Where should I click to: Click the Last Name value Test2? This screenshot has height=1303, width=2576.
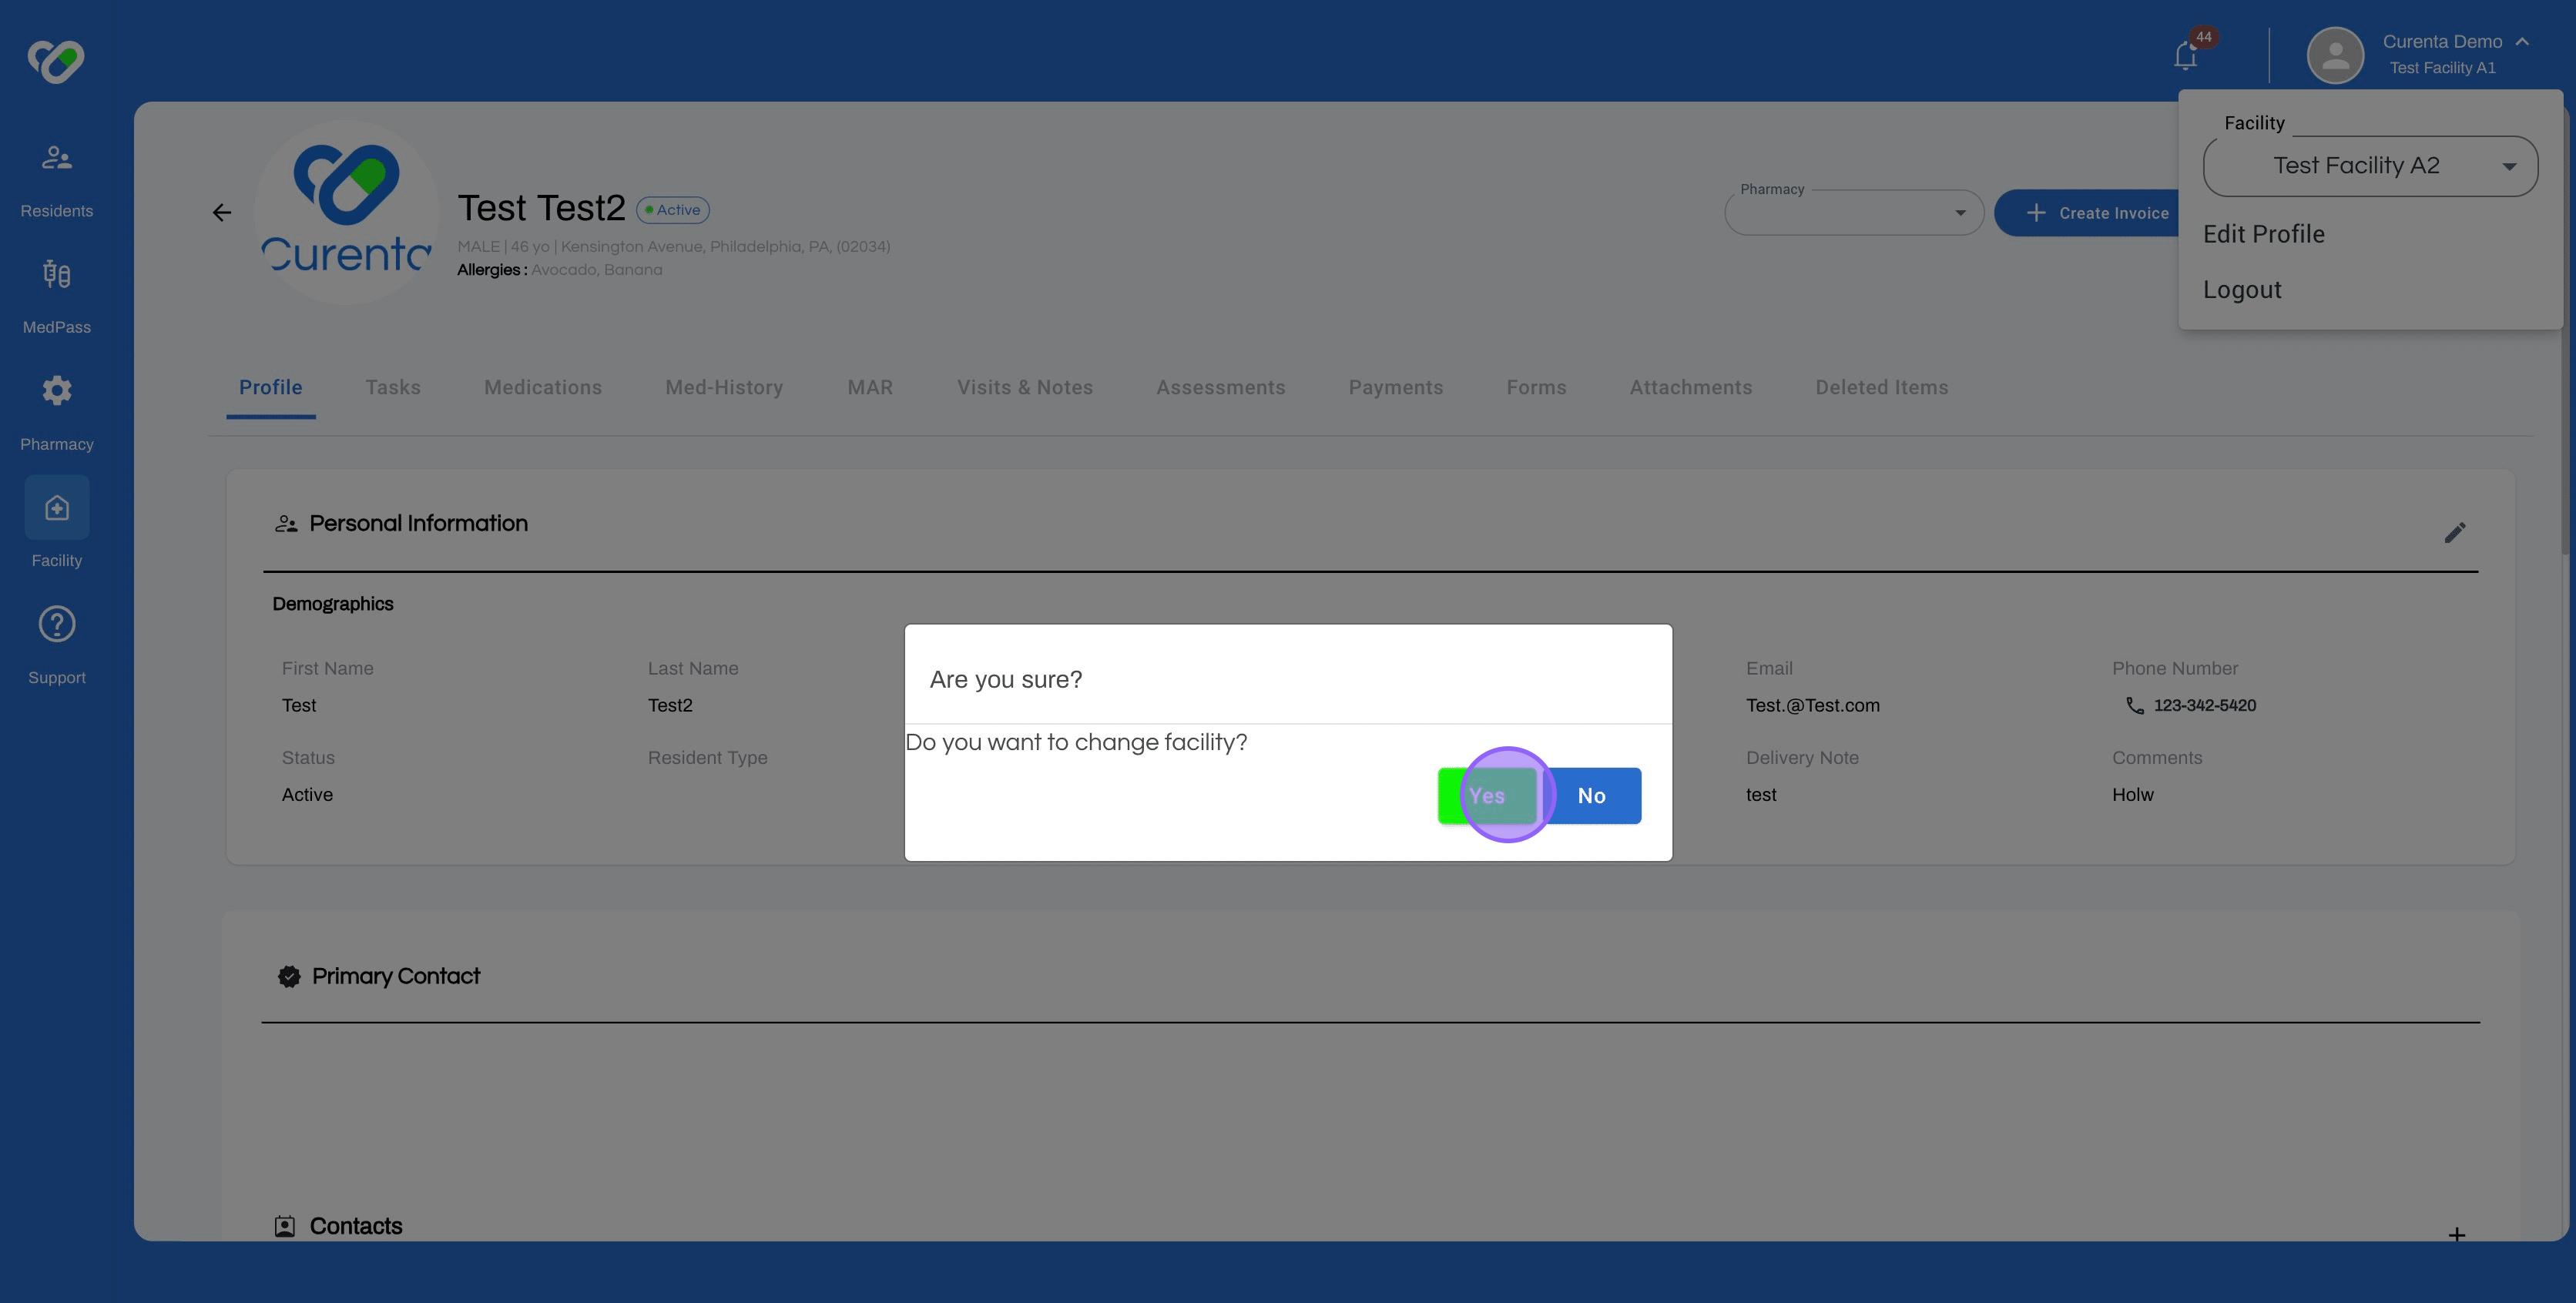(670, 706)
